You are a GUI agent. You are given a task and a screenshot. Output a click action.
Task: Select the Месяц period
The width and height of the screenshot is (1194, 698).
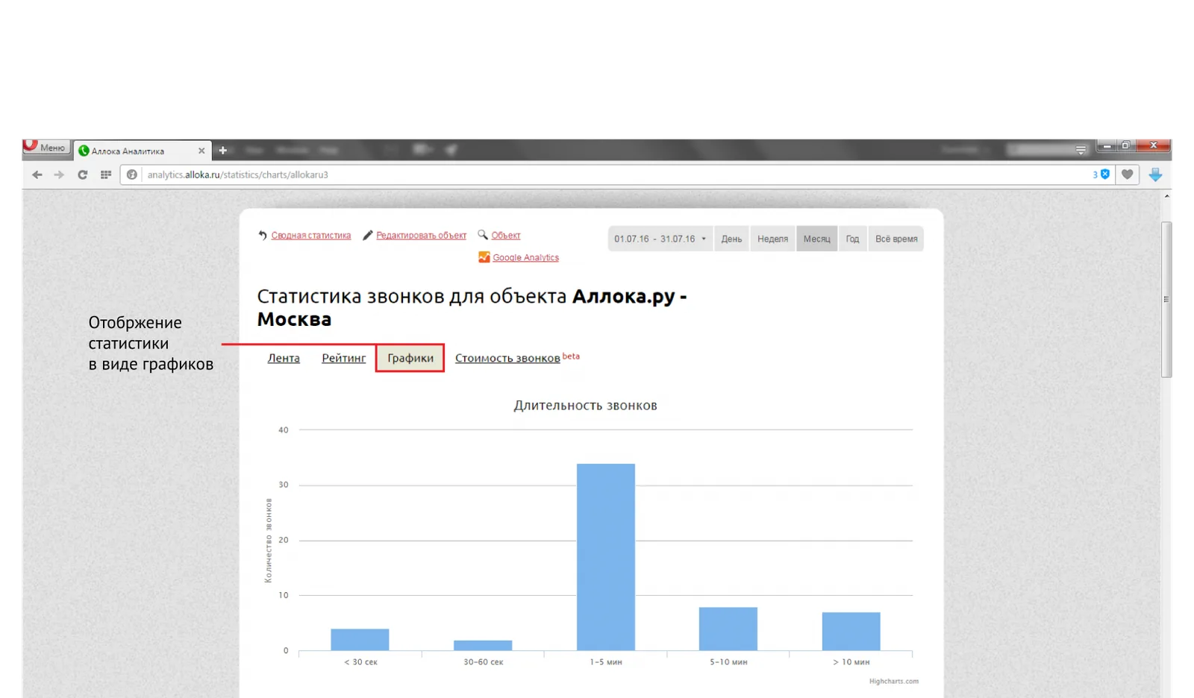coord(816,239)
